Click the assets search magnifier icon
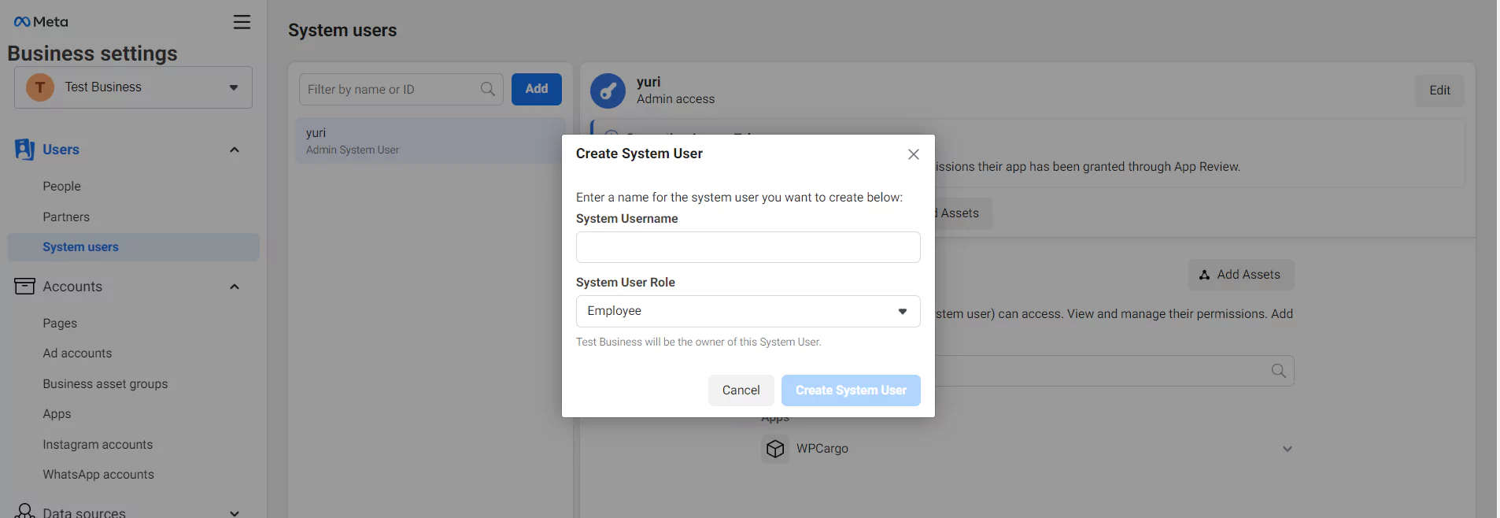This screenshot has height=518, width=1500. point(1278,371)
